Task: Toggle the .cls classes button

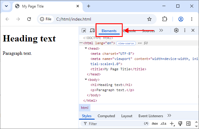Action: 163,124
